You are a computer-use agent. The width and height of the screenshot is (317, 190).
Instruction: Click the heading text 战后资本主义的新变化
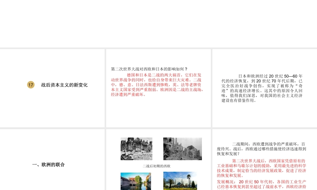point(64,85)
